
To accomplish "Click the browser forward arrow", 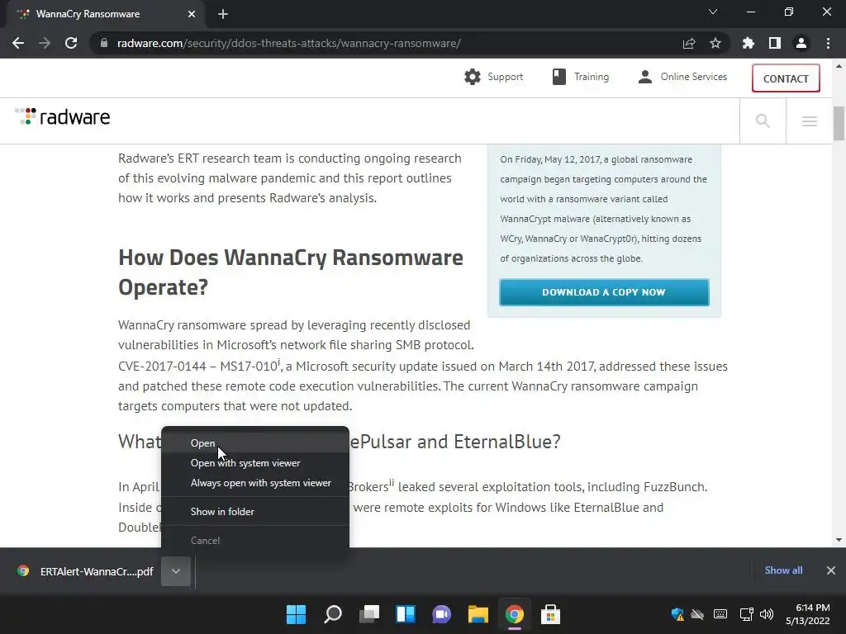I will (45, 43).
